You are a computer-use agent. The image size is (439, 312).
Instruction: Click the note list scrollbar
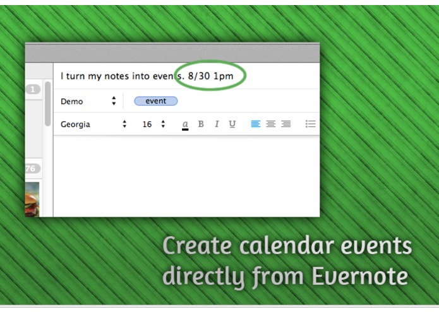[x=47, y=104]
